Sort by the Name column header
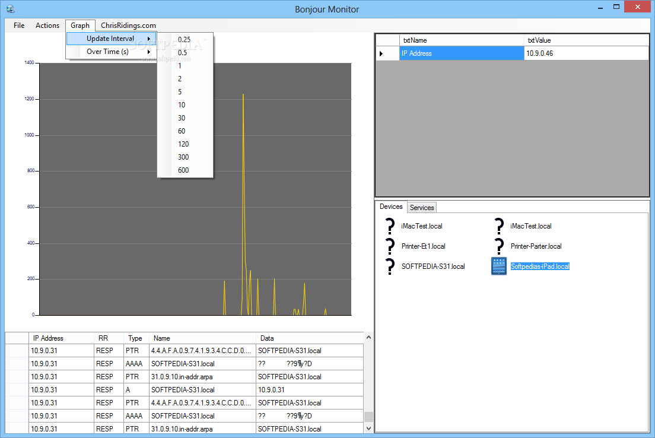Screen dimensions: 655x438 click(202, 338)
